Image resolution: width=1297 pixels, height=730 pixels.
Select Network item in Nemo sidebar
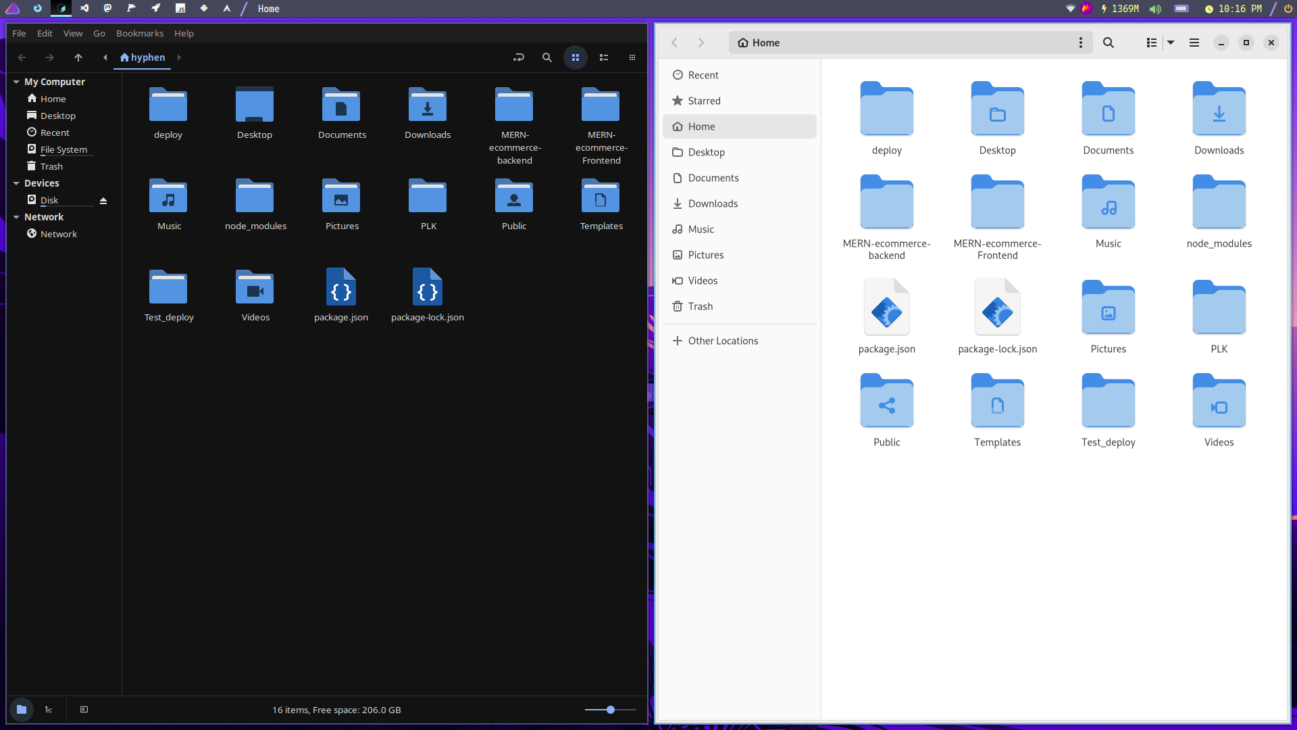pos(58,234)
